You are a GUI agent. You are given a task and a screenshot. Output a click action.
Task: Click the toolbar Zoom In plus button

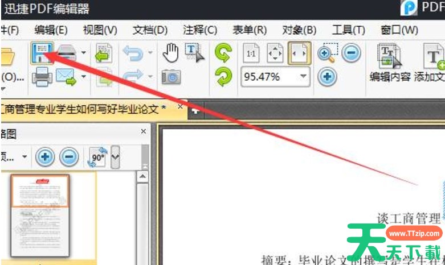[x=327, y=76]
